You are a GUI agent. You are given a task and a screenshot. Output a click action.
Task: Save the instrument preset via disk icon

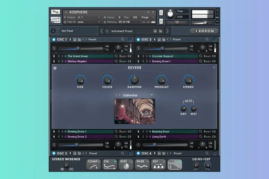pyautogui.click(x=155, y=31)
